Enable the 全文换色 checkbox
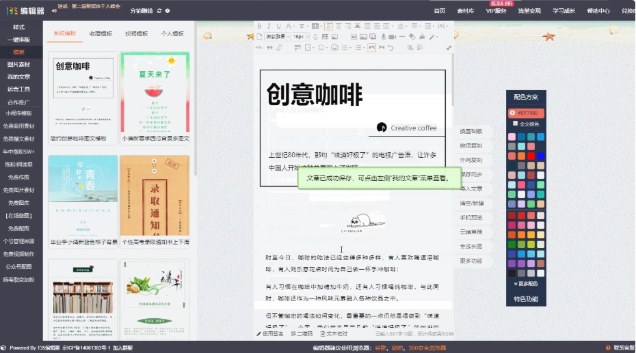Viewport: 636px width, 353px height. click(515, 124)
